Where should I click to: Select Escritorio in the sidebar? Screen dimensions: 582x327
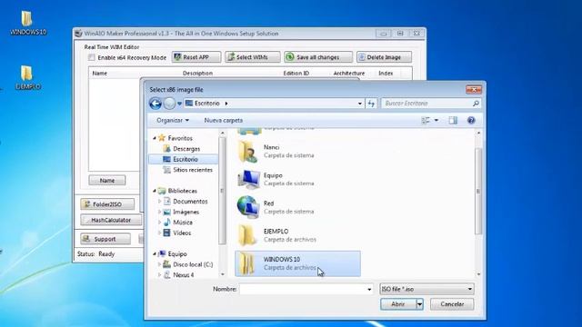click(183, 159)
